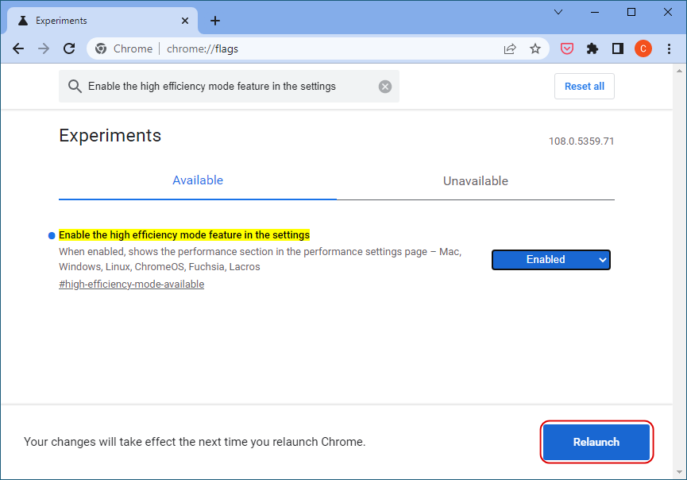Click the chrome://flags address bar

(x=318, y=48)
